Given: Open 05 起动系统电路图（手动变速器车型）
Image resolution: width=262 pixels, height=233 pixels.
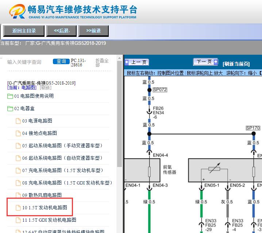Looking at the screenshot, I should [62, 145].
